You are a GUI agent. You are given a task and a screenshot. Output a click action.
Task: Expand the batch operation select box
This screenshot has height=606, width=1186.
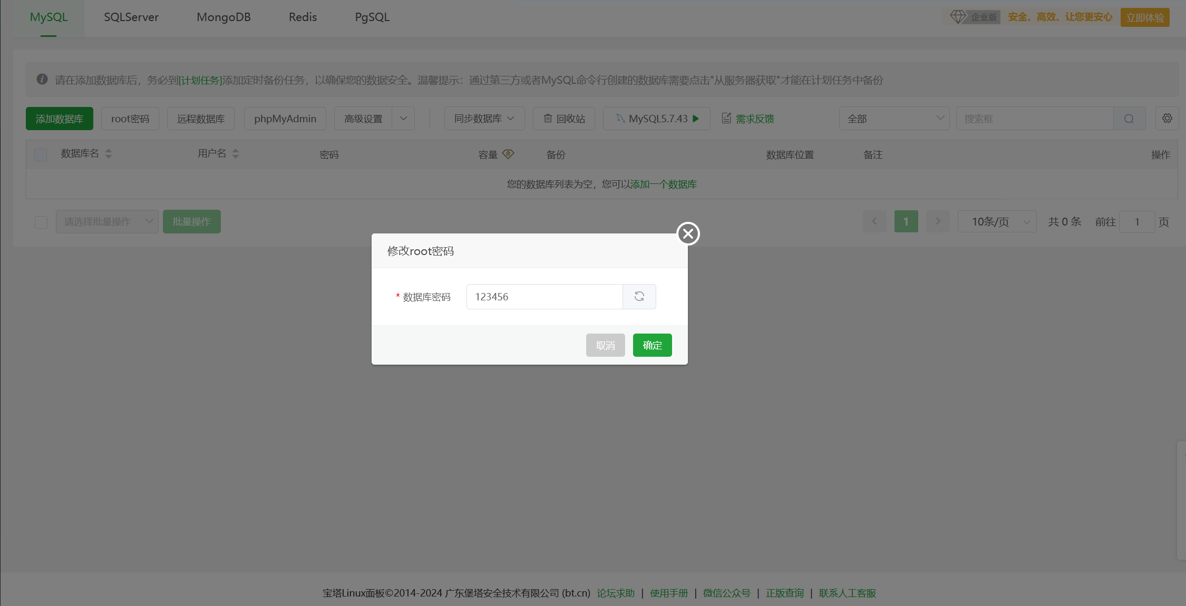pyautogui.click(x=107, y=222)
